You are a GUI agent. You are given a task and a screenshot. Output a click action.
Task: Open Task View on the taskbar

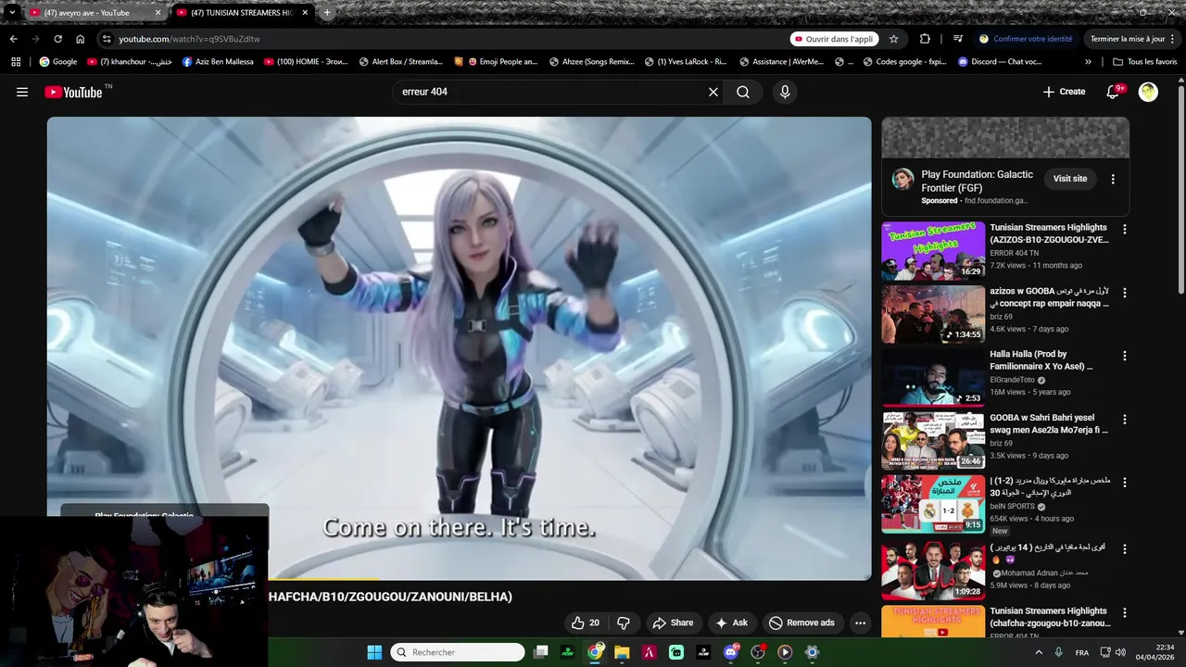[541, 652]
